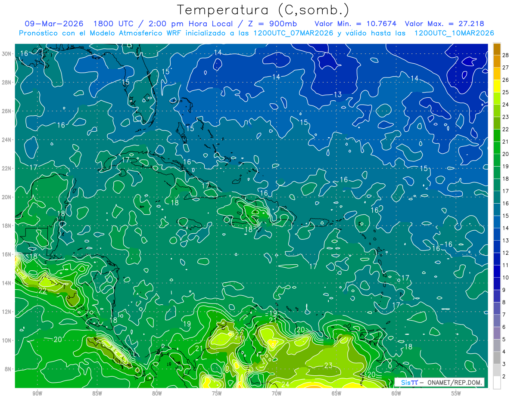
Task: Click the "24N" latitude axis label
Action: (x=6, y=140)
